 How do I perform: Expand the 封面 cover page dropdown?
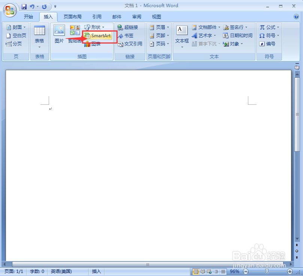click(16, 27)
